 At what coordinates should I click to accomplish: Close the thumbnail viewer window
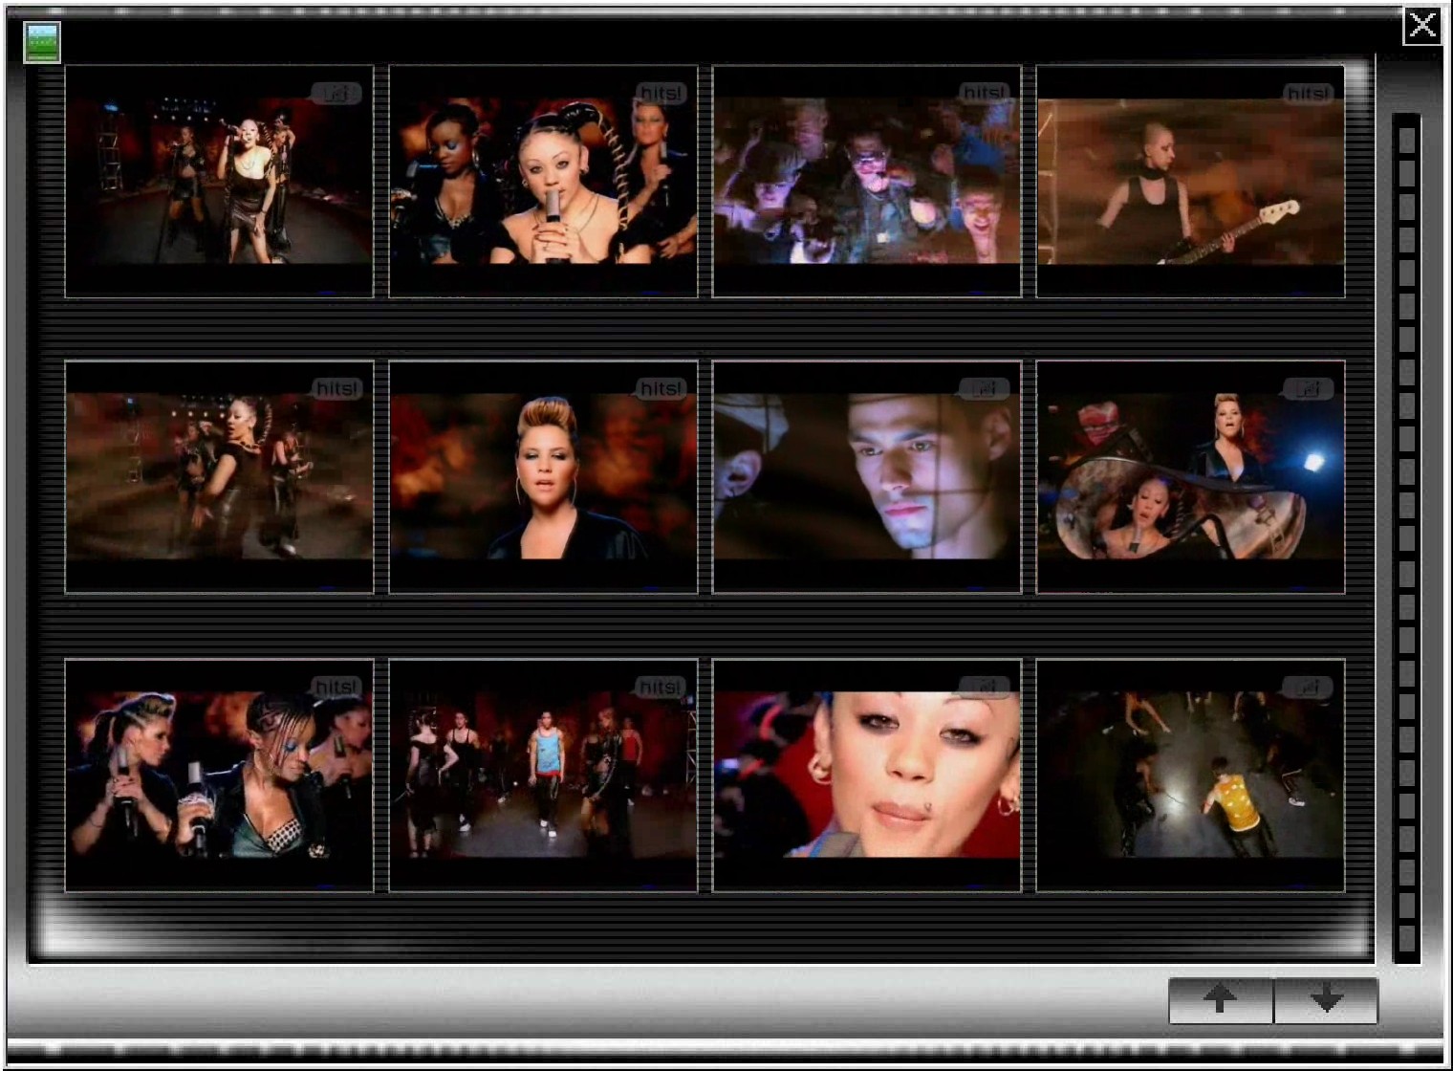[1422, 26]
